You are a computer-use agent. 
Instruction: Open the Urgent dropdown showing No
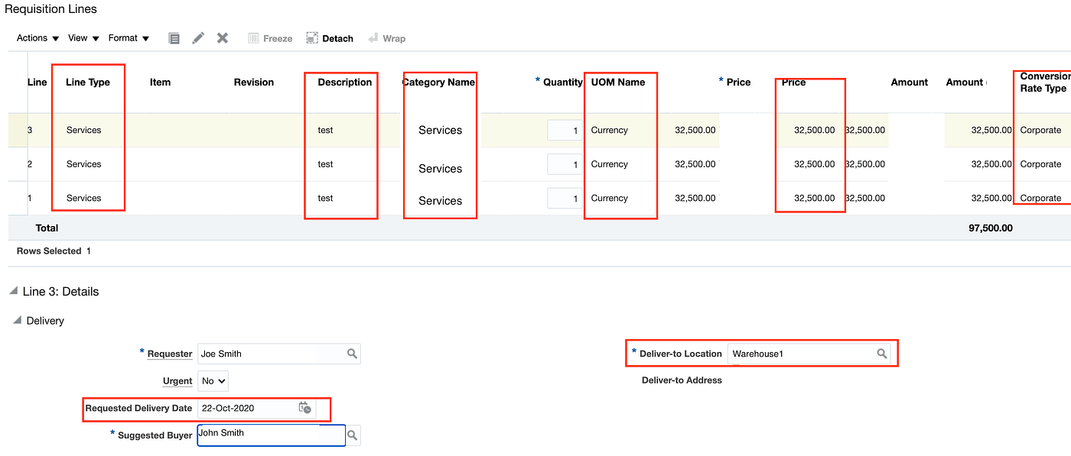[x=213, y=380]
